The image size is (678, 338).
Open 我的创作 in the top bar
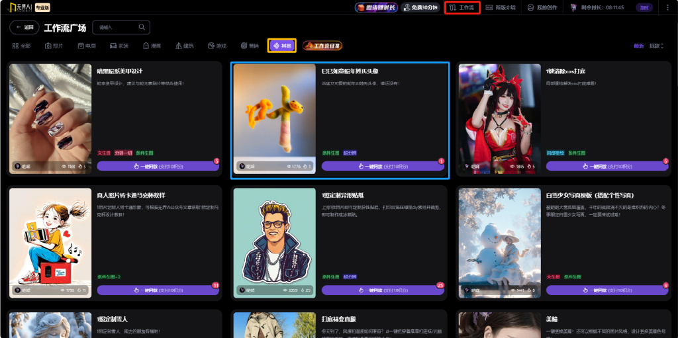(x=542, y=8)
